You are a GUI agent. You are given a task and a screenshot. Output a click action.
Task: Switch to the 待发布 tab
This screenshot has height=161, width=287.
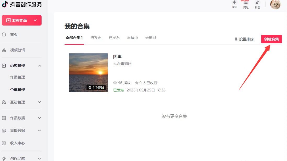click(96, 38)
